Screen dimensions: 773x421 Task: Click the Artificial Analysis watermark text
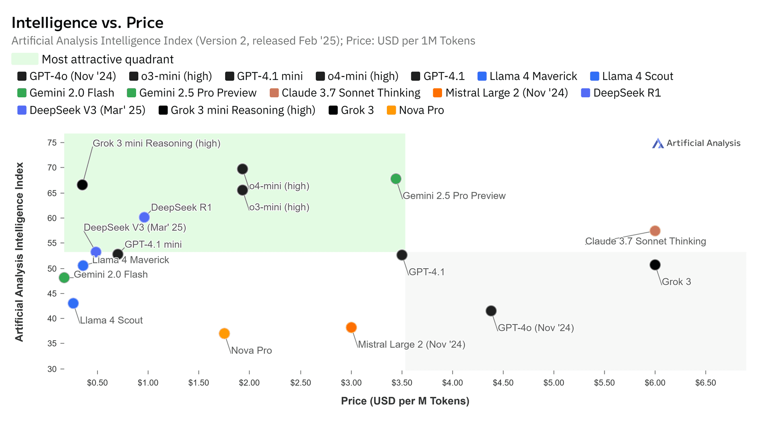pyautogui.click(x=703, y=143)
